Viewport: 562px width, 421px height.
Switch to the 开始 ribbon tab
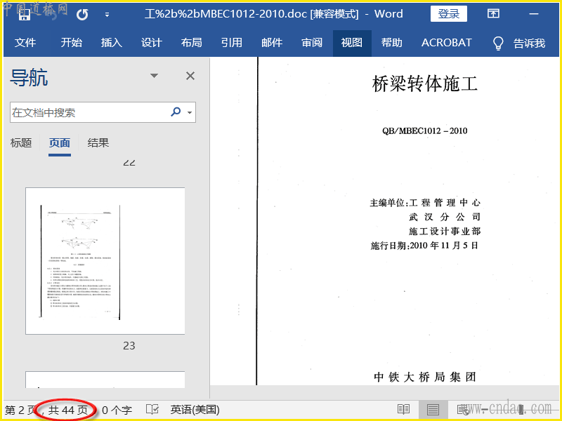[x=71, y=43]
